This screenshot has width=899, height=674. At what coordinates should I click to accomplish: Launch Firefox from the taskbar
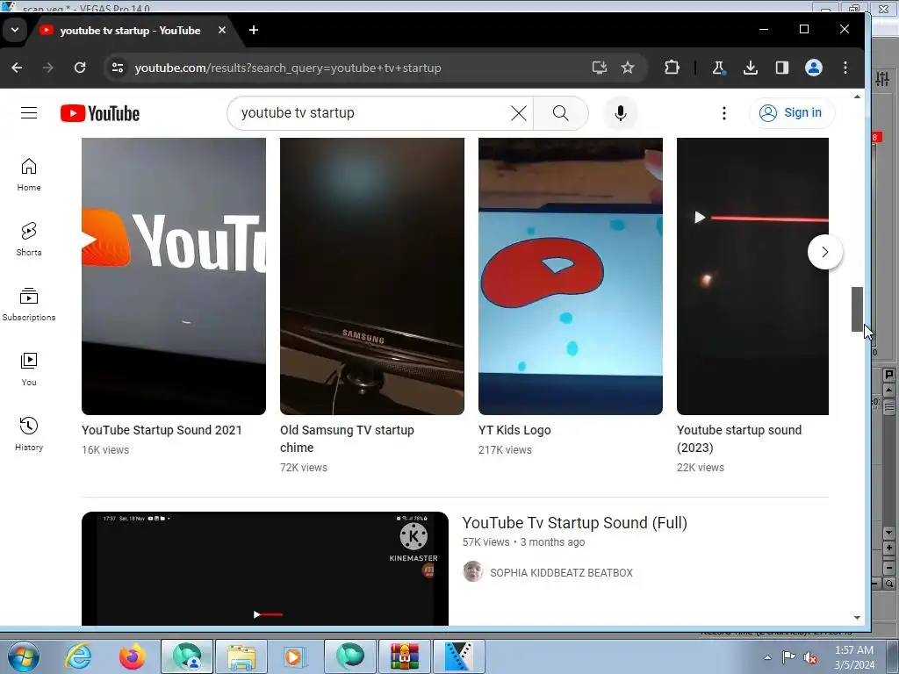pos(133,656)
